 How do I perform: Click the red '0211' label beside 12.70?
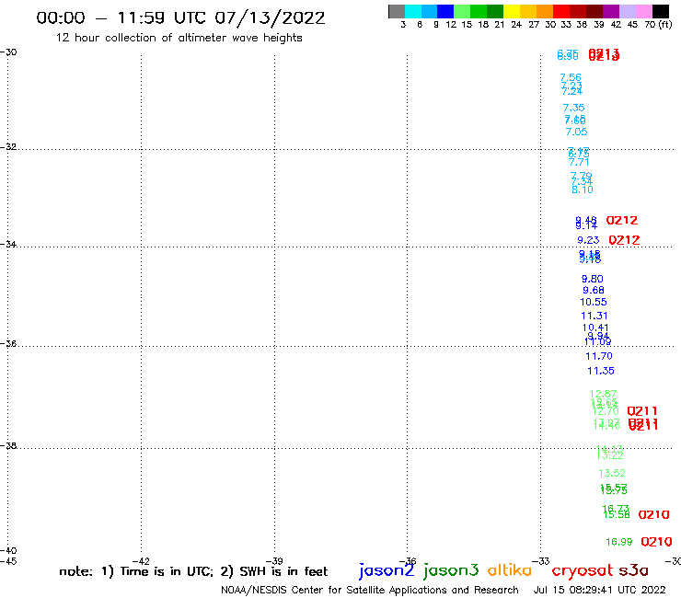(642, 411)
